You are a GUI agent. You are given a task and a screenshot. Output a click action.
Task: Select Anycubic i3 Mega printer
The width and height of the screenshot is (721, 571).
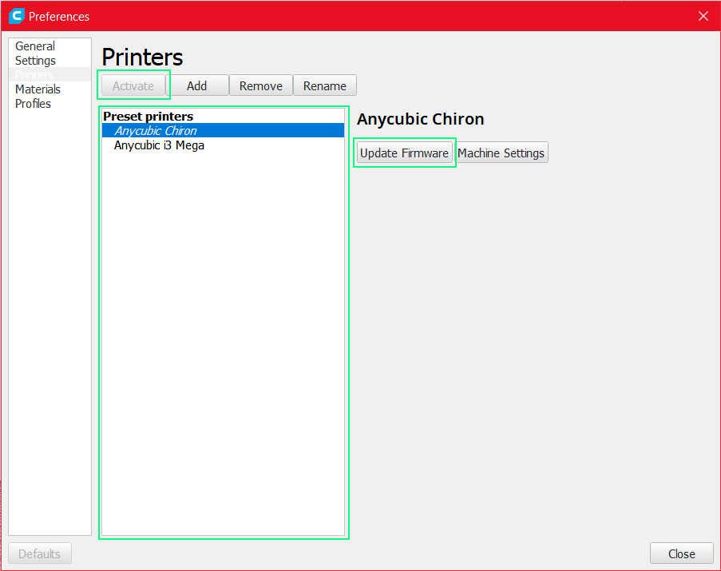223,145
